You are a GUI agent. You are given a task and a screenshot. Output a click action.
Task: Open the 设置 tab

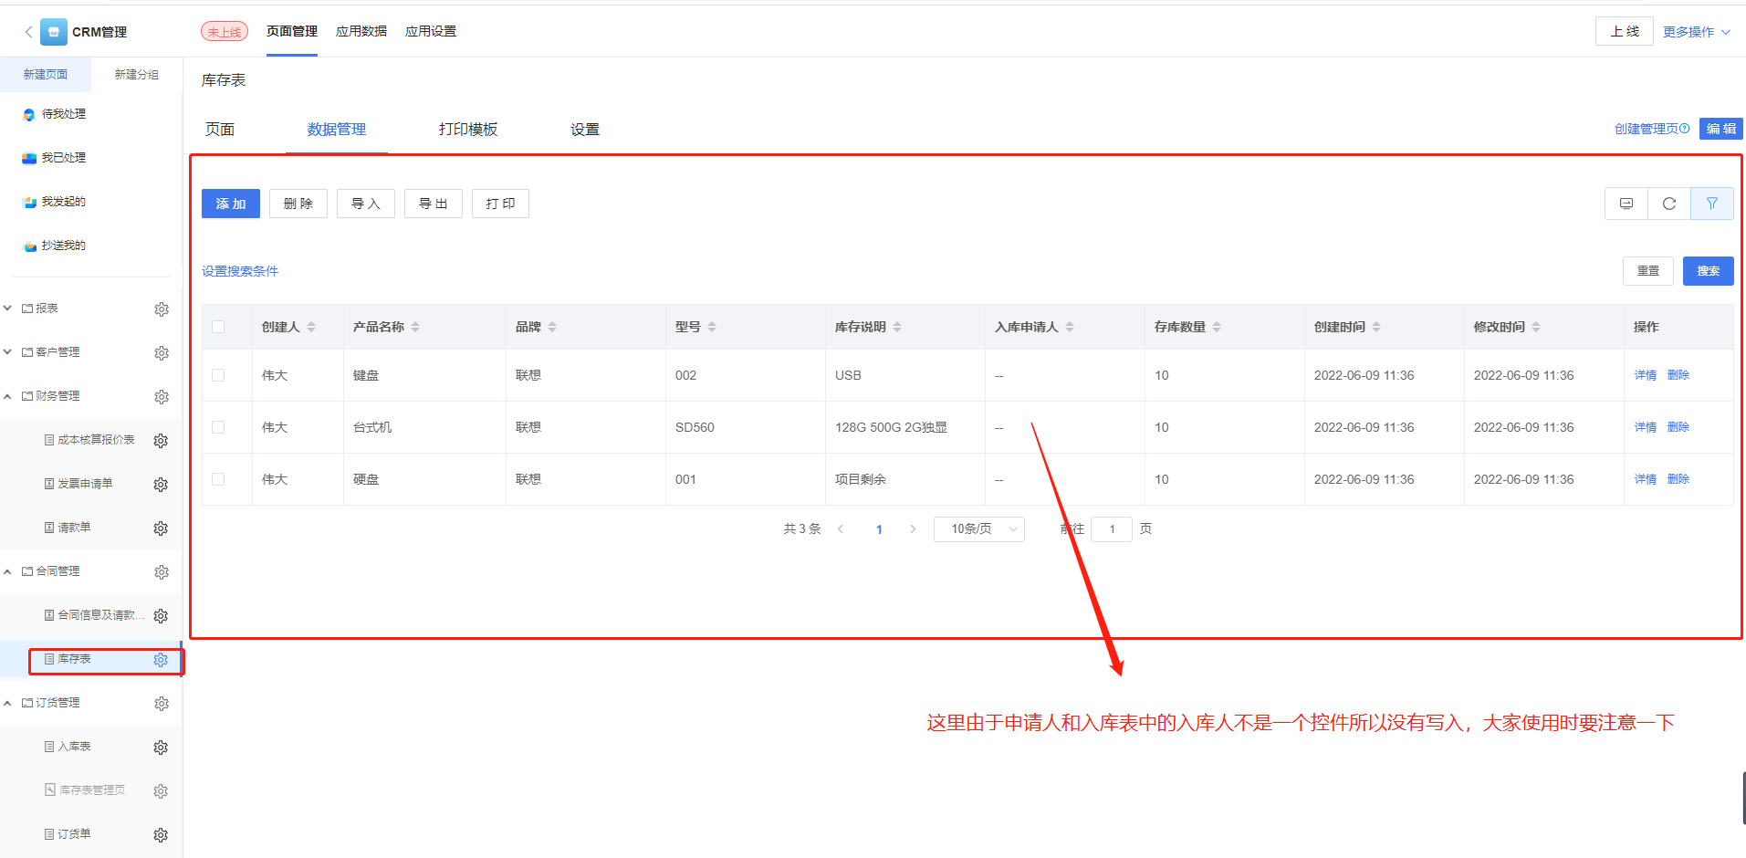(585, 130)
